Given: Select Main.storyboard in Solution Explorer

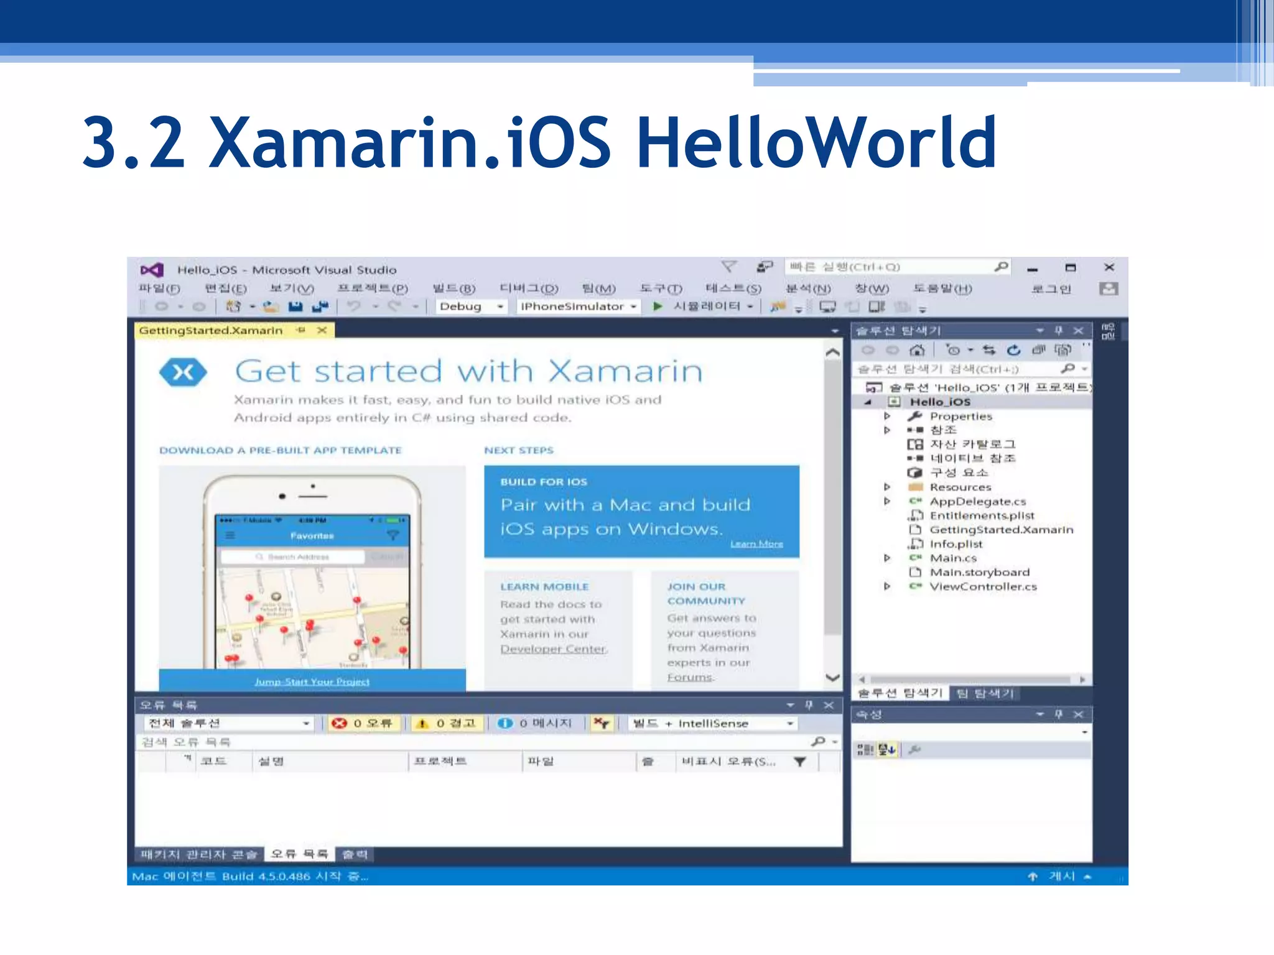Looking at the screenshot, I should pos(980,572).
